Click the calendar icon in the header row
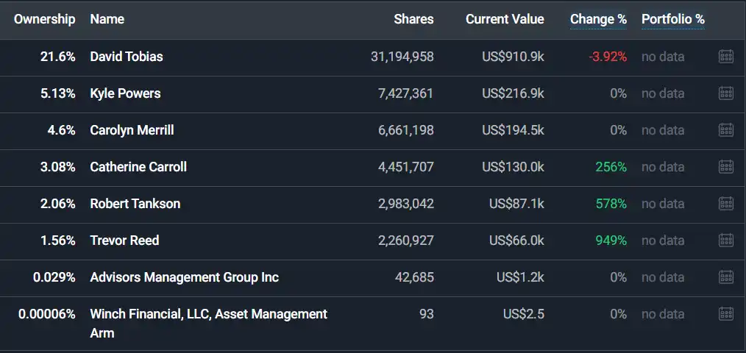 (725, 20)
